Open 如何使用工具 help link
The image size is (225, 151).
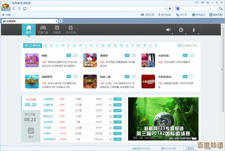188,46
